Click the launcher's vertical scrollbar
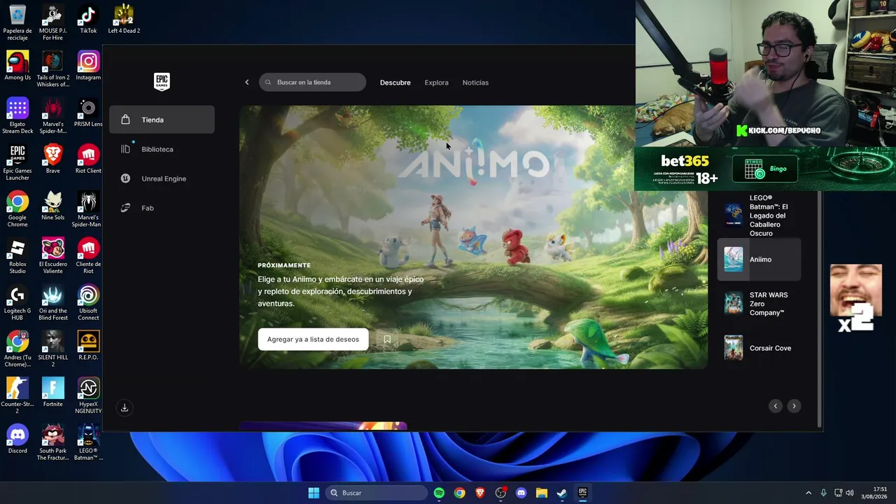This screenshot has width=896, height=504. [x=820, y=308]
